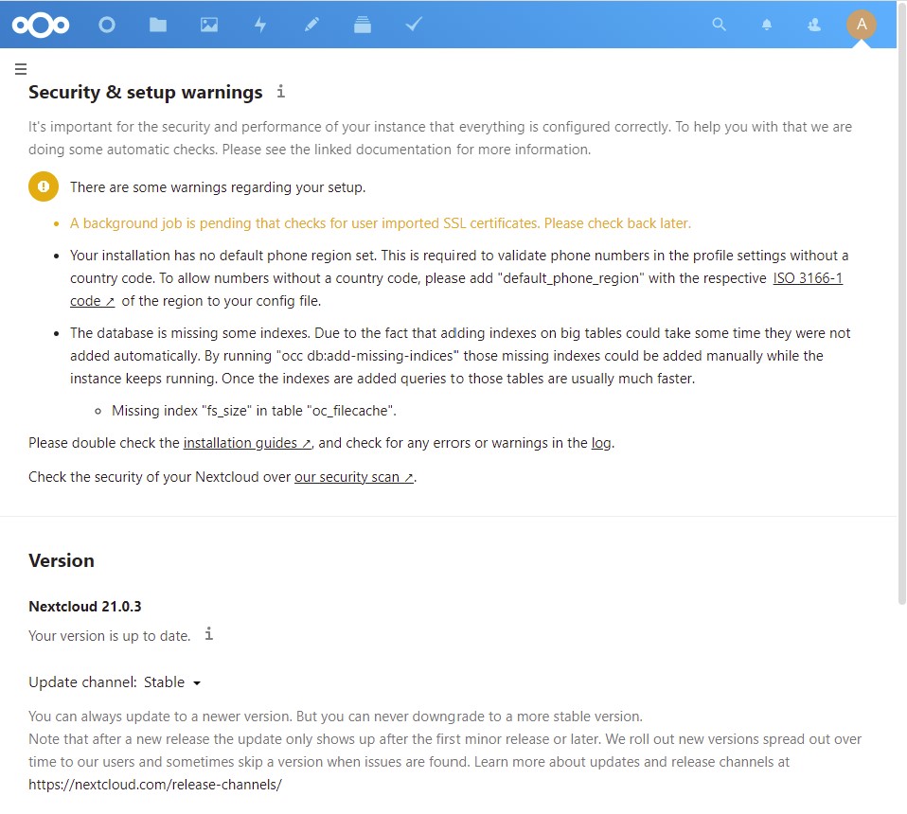Open the Tasks checkmark icon
Viewport: 907px width, 814px height.
pos(414,25)
